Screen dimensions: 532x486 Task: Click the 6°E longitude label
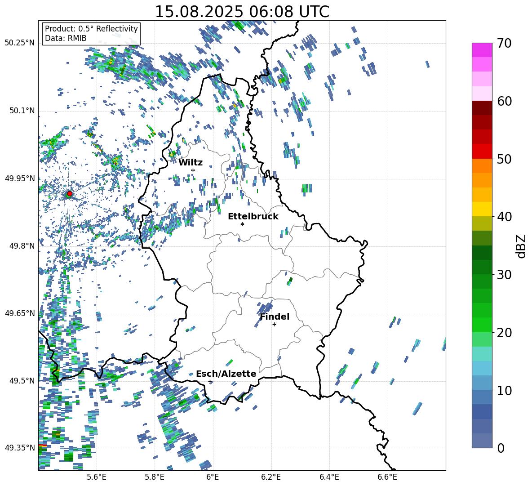pos(213,478)
